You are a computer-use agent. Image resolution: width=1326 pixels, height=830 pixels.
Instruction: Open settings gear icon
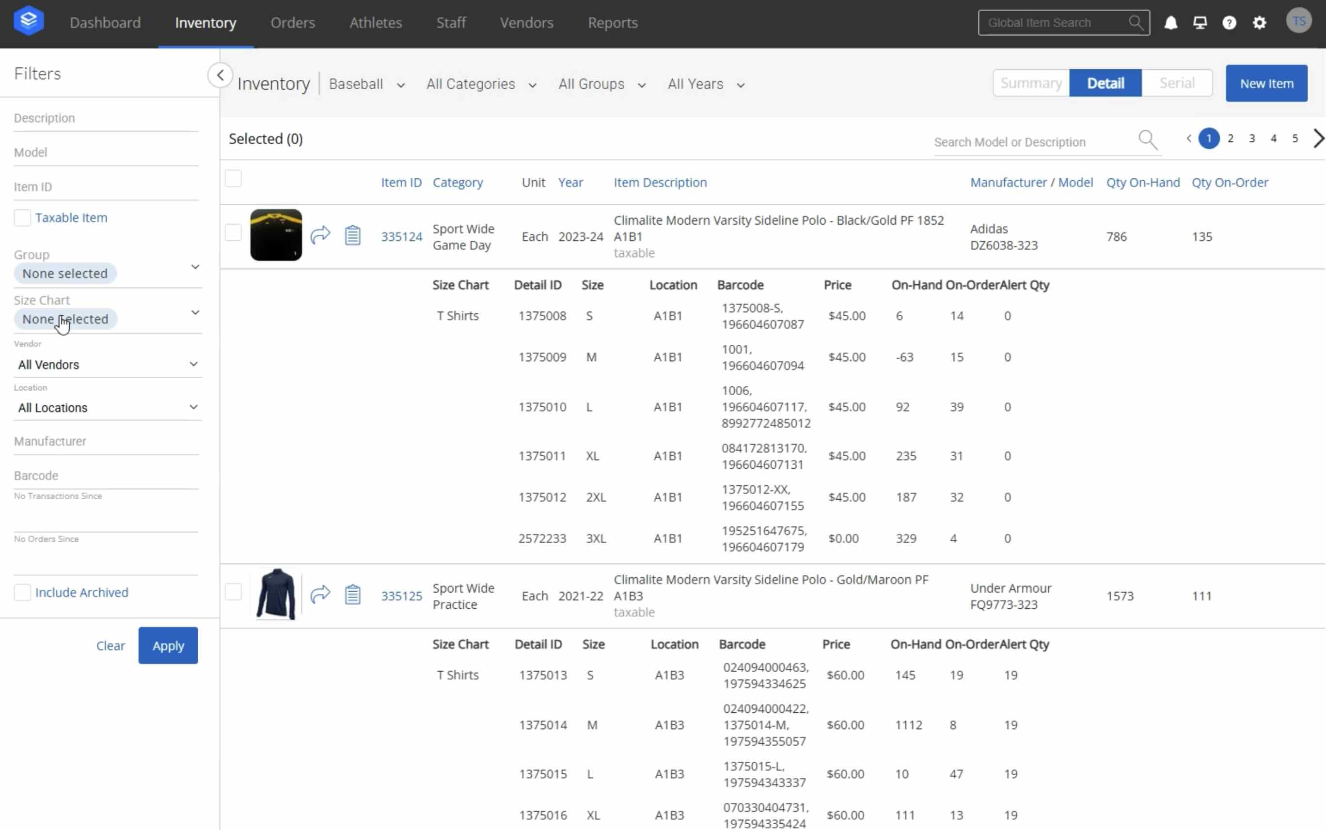[x=1259, y=22]
